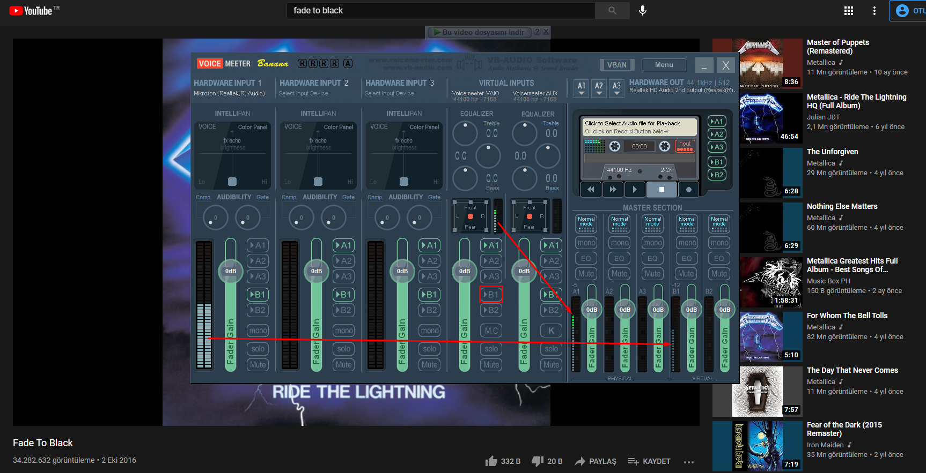This screenshot has width=926, height=473.
Task: Click the Music Box PH channel name
Action: (828, 281)
